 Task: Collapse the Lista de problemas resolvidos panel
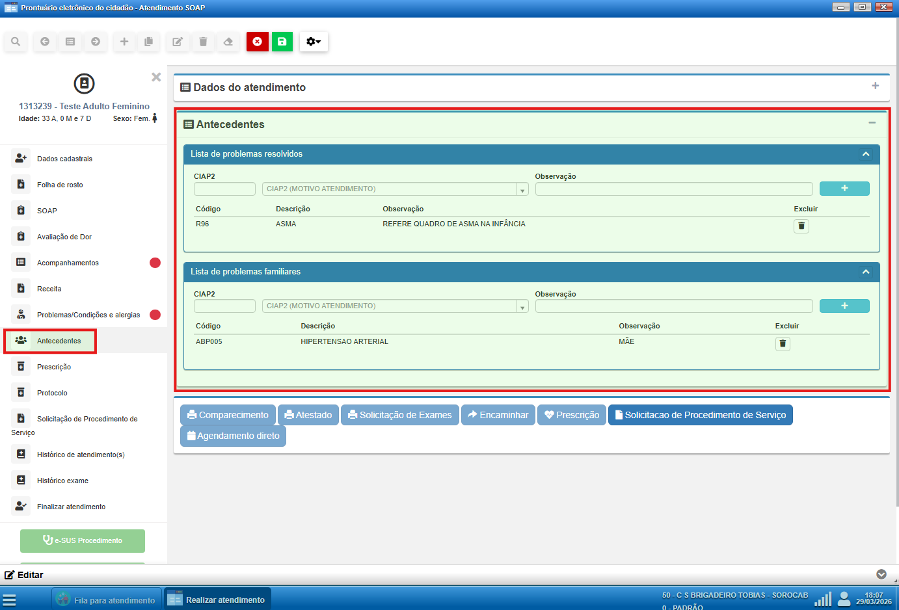[x=866, y=154]
